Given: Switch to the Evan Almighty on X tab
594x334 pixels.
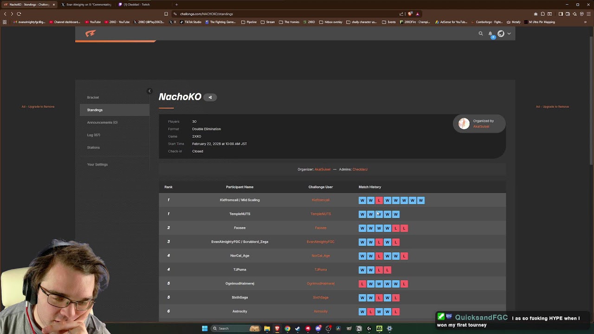Looking at the screenshot, I should click(86, 5).
